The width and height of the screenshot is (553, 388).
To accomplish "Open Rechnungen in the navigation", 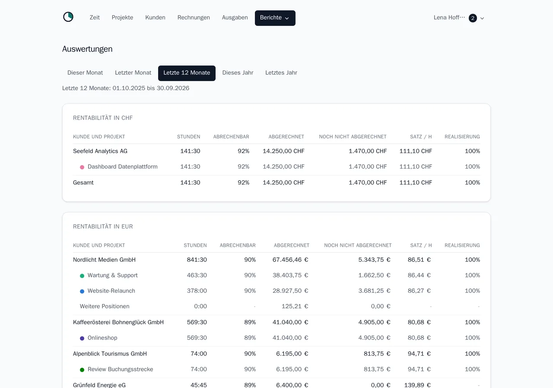I will tap(194, 18).
